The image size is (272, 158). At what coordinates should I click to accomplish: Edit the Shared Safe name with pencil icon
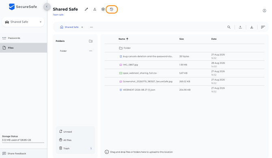coord(86,9)
